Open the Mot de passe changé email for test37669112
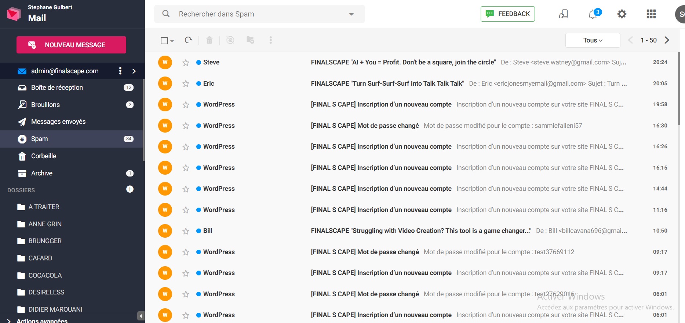 411,252
